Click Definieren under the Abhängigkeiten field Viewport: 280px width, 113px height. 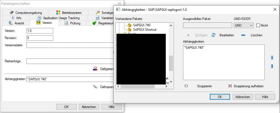pos(107,87)
